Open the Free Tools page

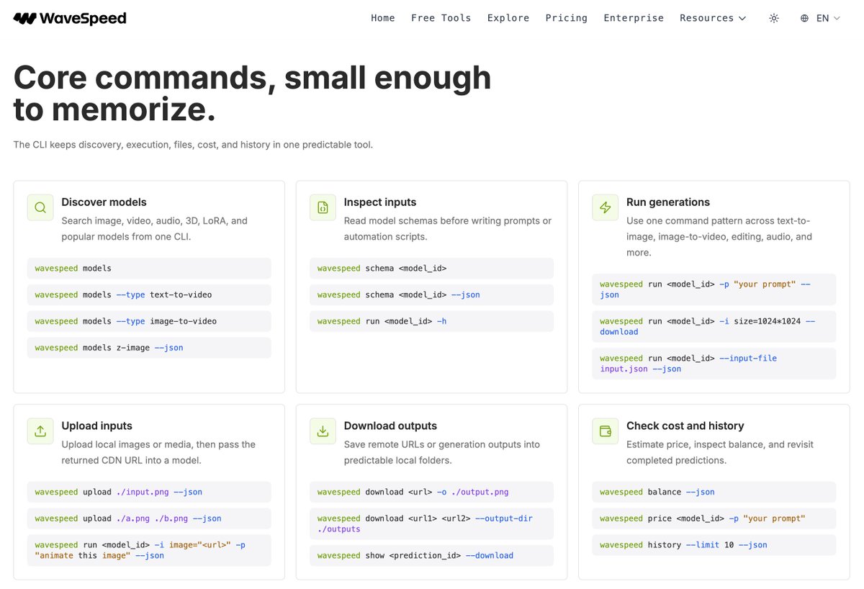[441, 18]
